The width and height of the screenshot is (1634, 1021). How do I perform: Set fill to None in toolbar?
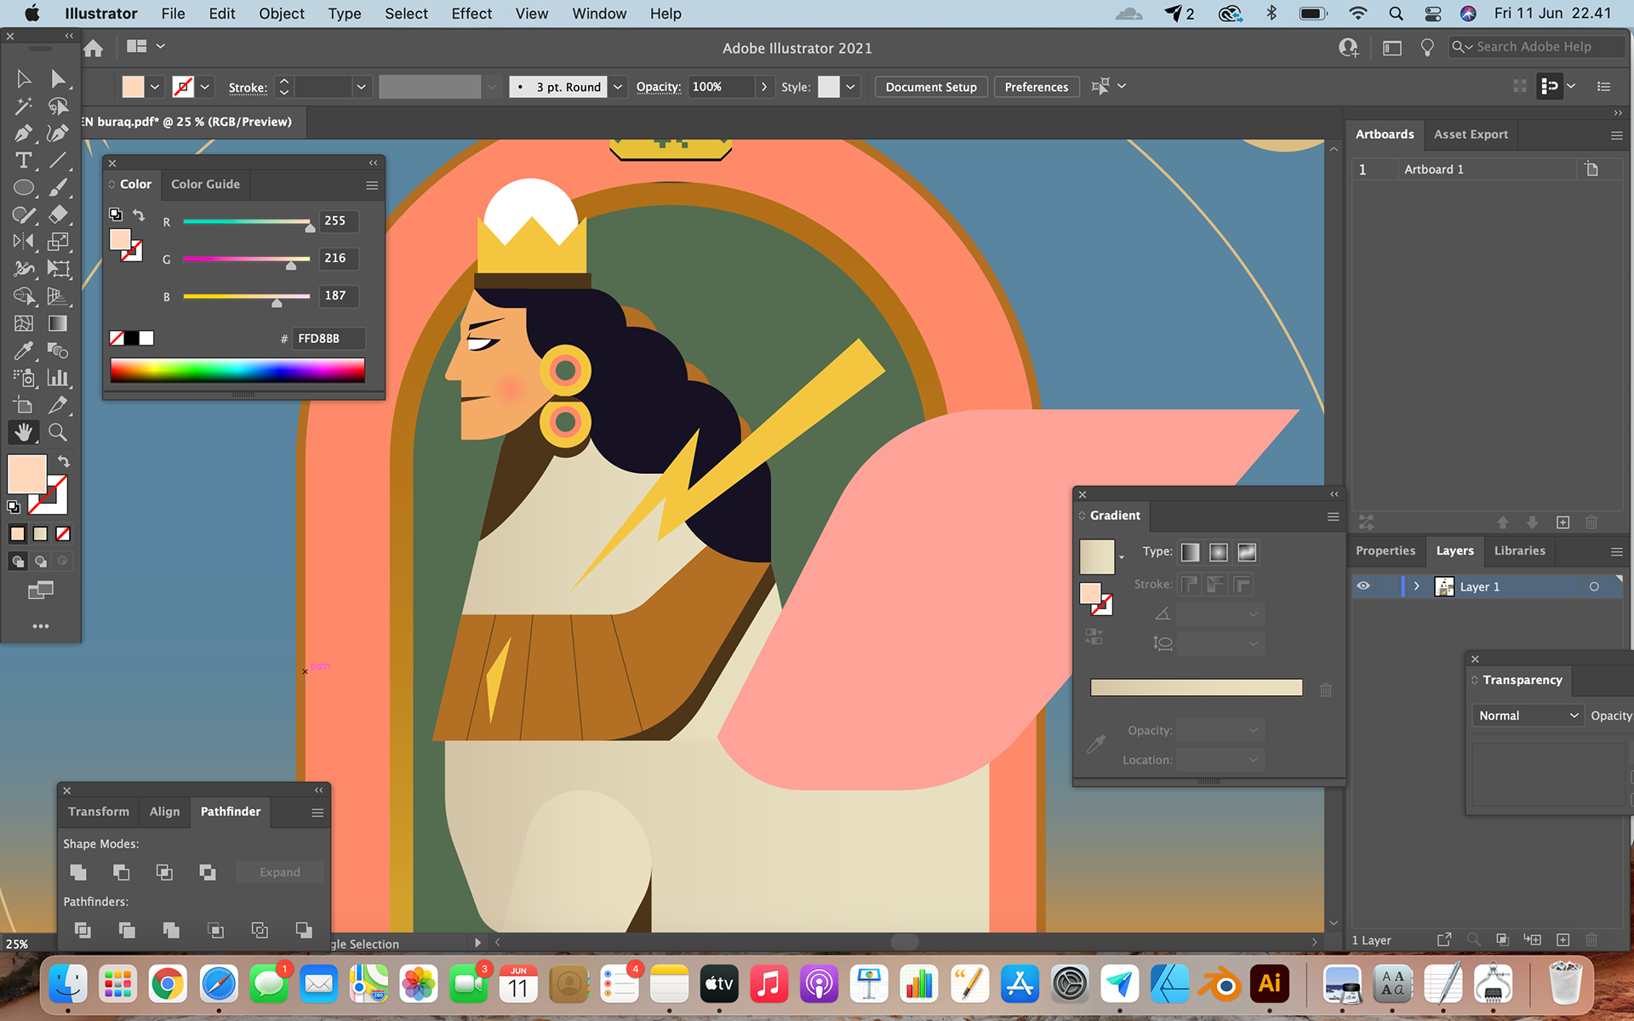[x=63, y=534]
